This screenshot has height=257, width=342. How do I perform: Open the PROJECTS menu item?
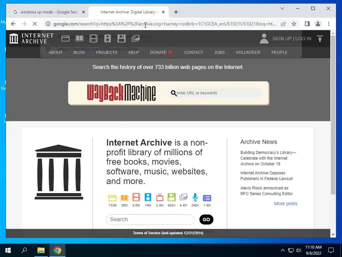coord(107,53)
